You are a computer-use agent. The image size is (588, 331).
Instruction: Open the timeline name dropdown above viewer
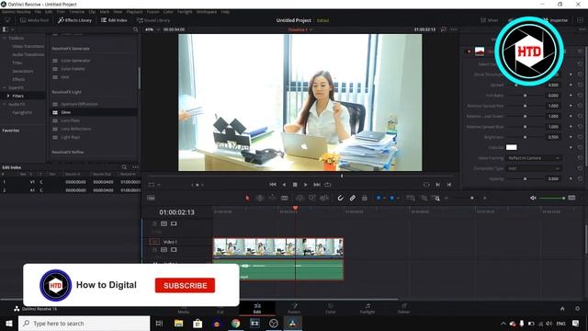[300, 29]
